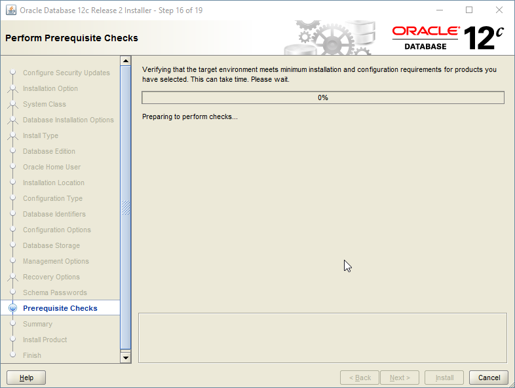Image resolution: width=515 pixels, height=388 pixels.
Task: Maximize the installer window
Action: 469,10
